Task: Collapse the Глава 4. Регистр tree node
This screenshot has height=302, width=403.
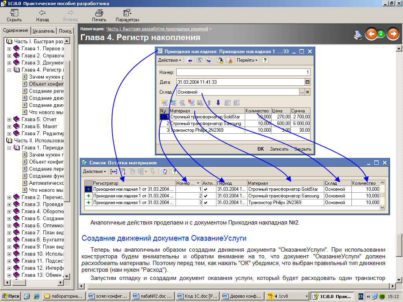Action: click(9, 70)
